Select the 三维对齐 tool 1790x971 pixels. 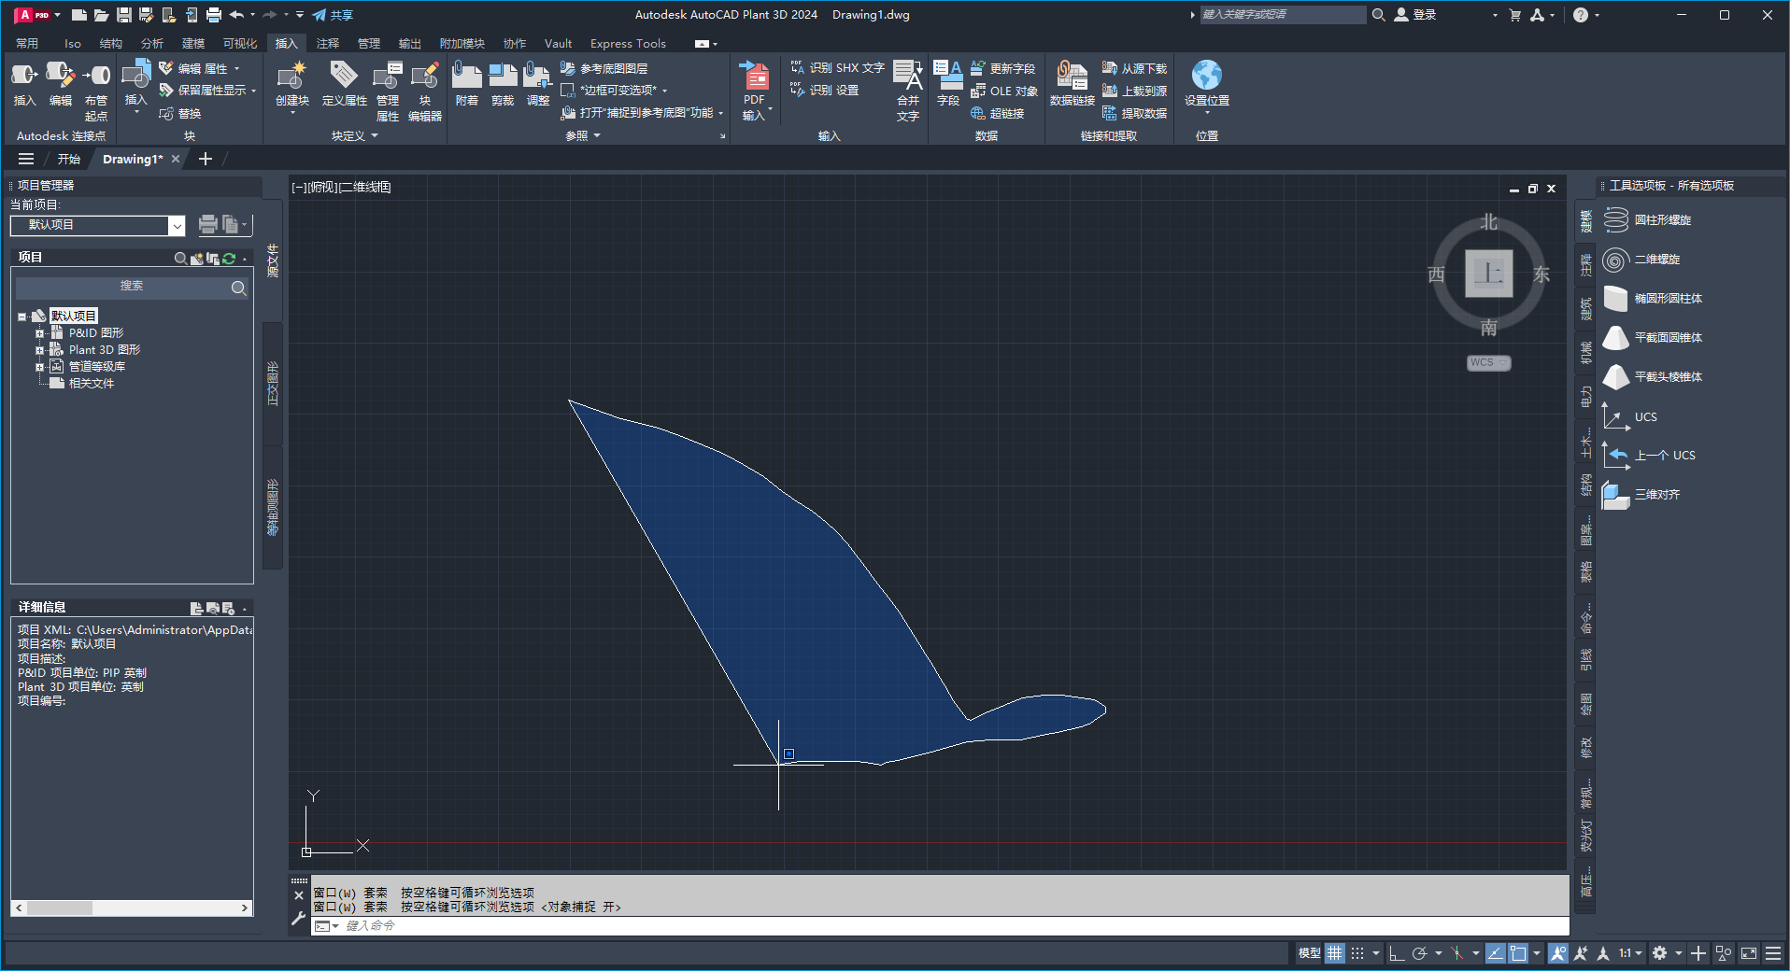[1641, 495]
